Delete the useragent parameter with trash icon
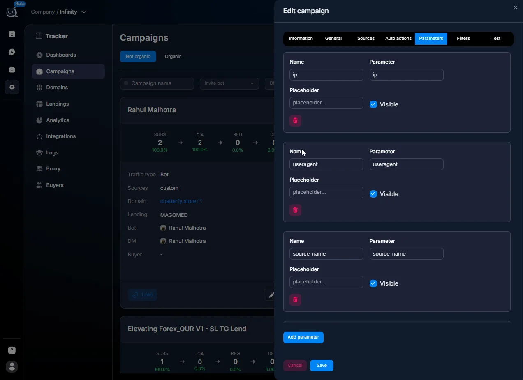 295,210
